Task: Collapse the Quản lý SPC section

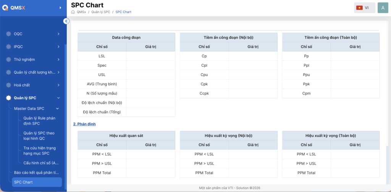Action: (58, 98)
